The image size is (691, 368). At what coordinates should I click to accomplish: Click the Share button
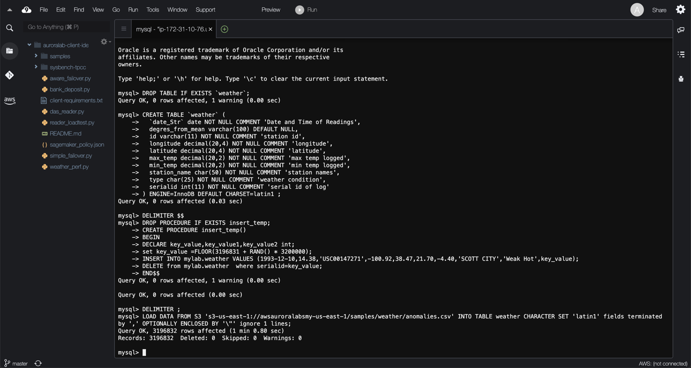pyautogui.click(x=659, y=10)
